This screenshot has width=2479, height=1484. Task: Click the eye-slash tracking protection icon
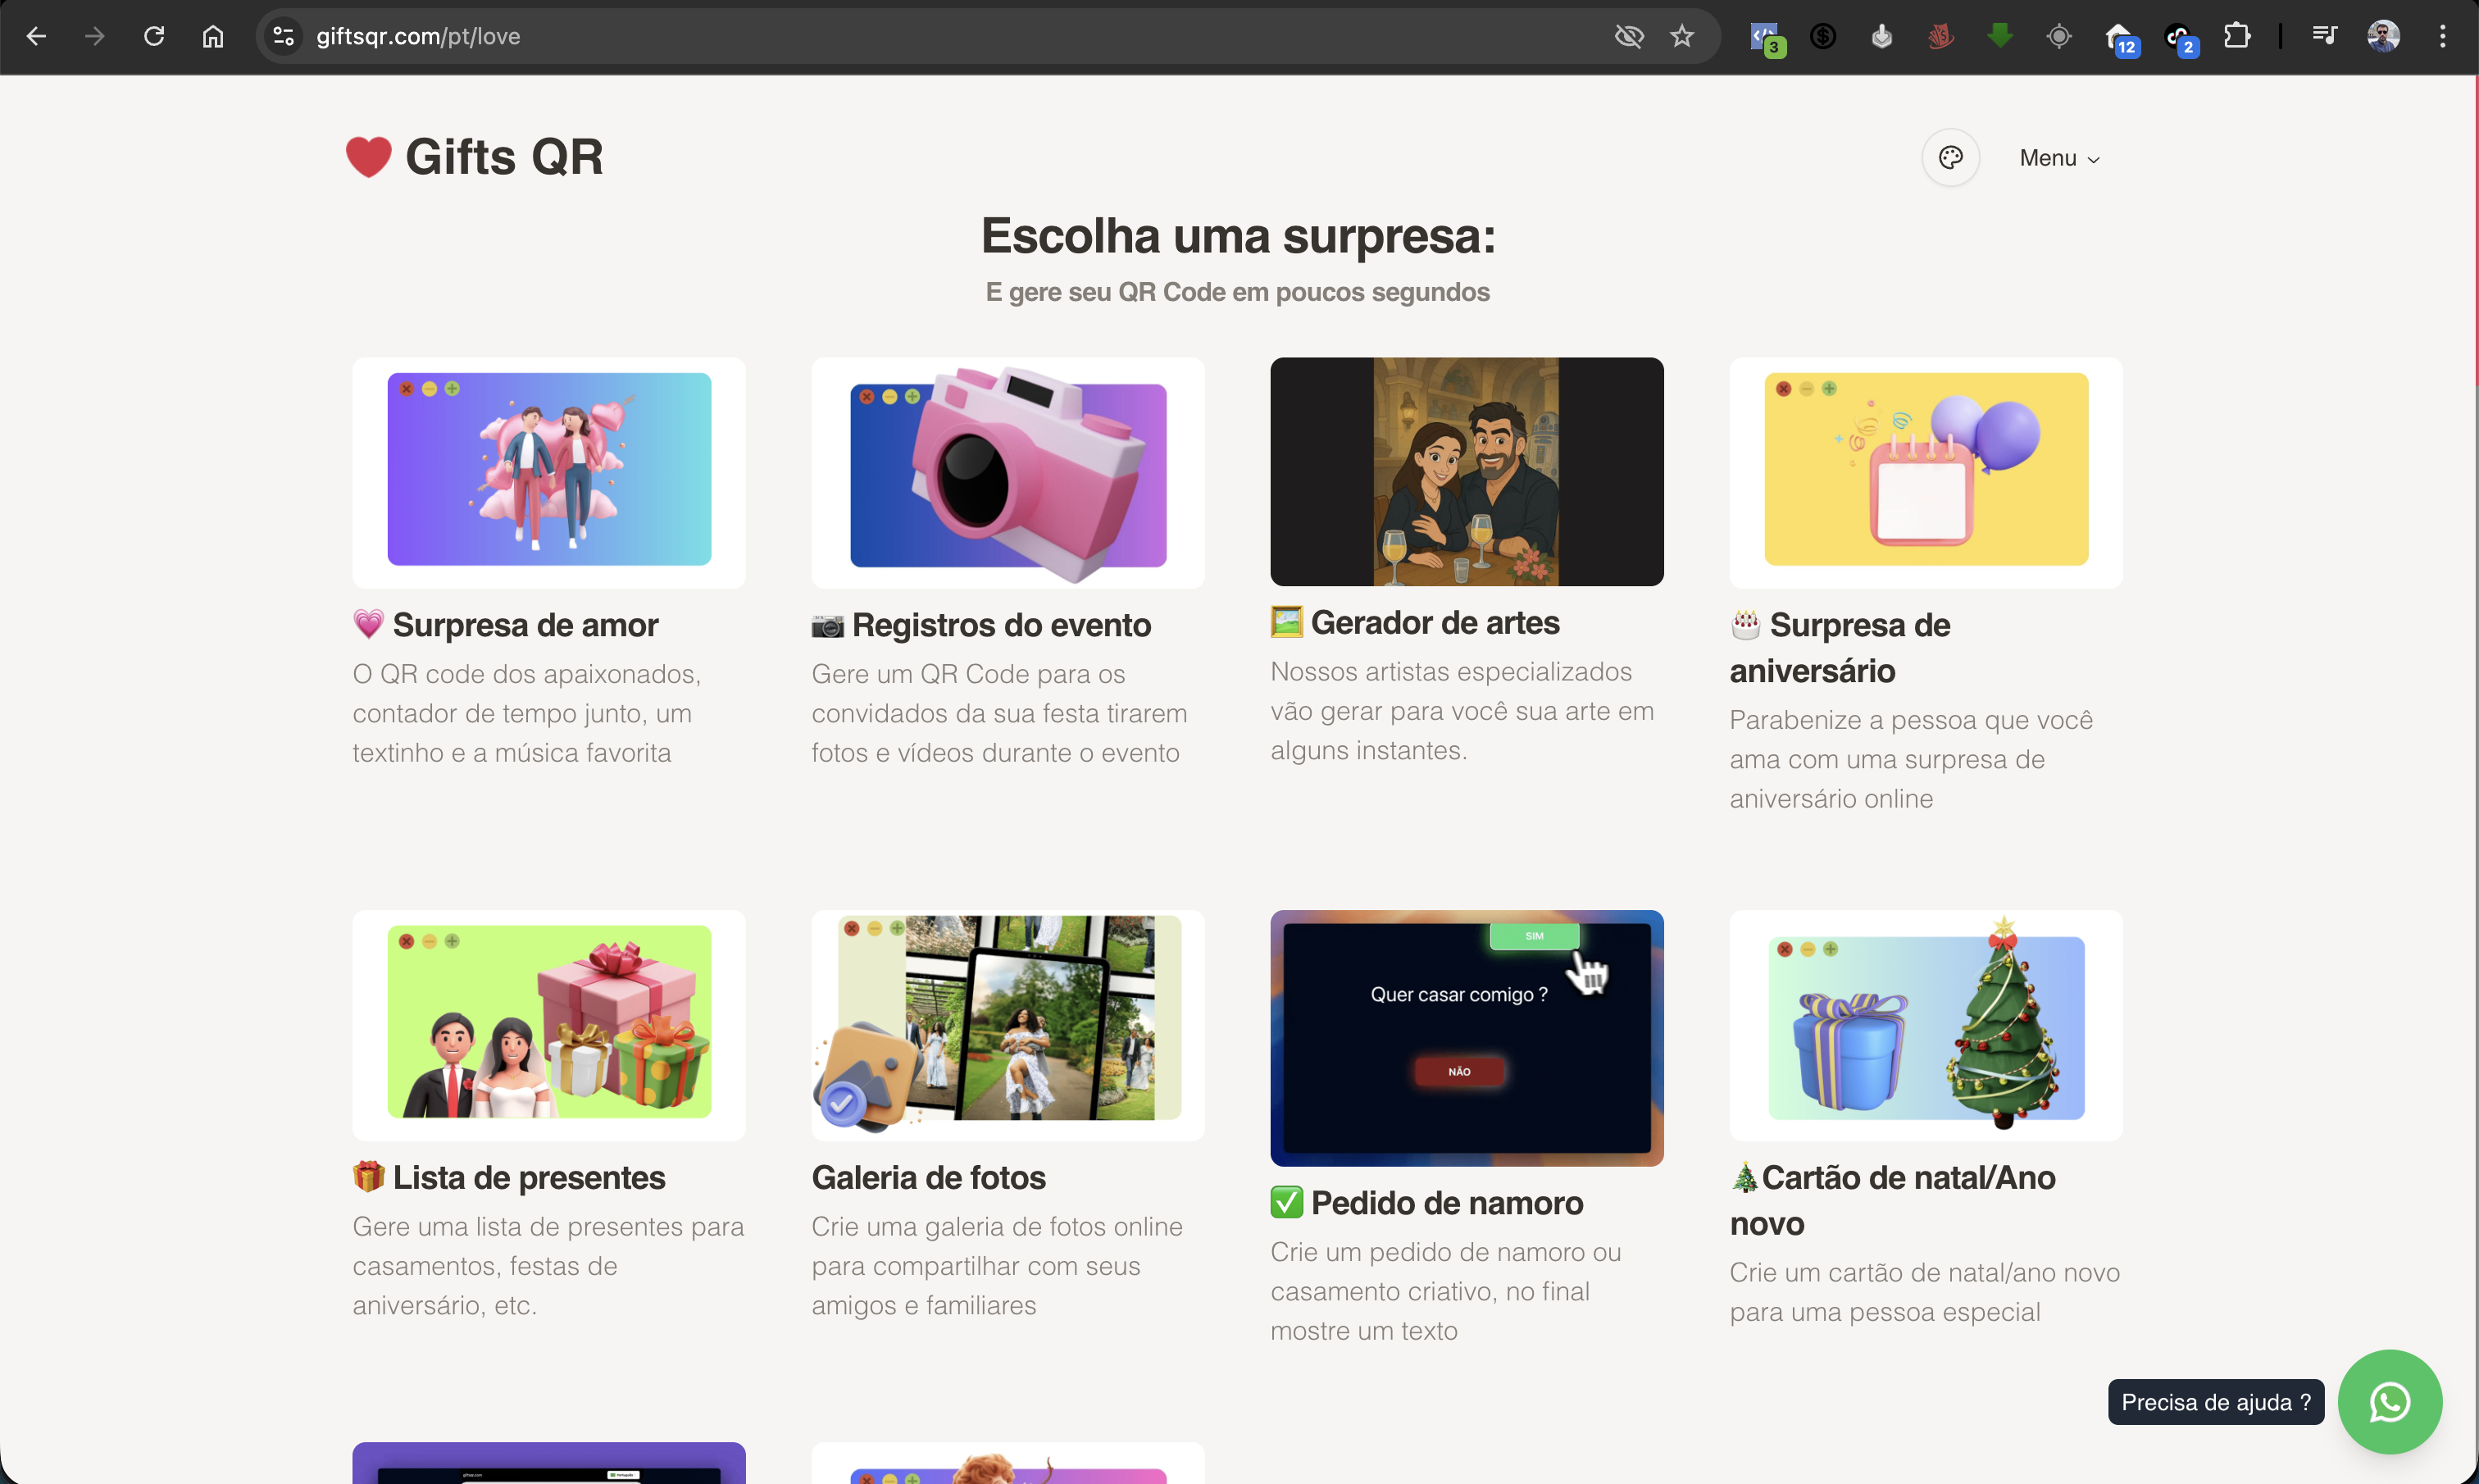pyautogui.click(x=1628, y=37)
